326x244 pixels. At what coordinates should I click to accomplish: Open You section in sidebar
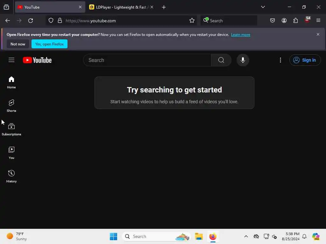click(x=11, y=153)
